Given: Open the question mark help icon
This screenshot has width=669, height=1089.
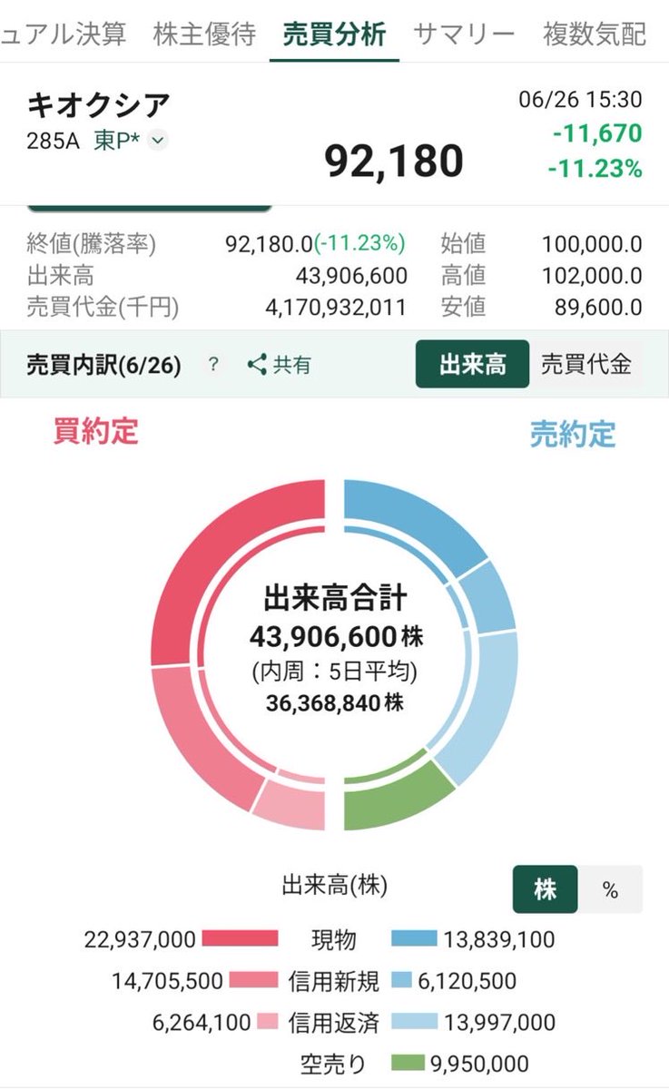Looking at the screenshot, I should coord(213,365).
